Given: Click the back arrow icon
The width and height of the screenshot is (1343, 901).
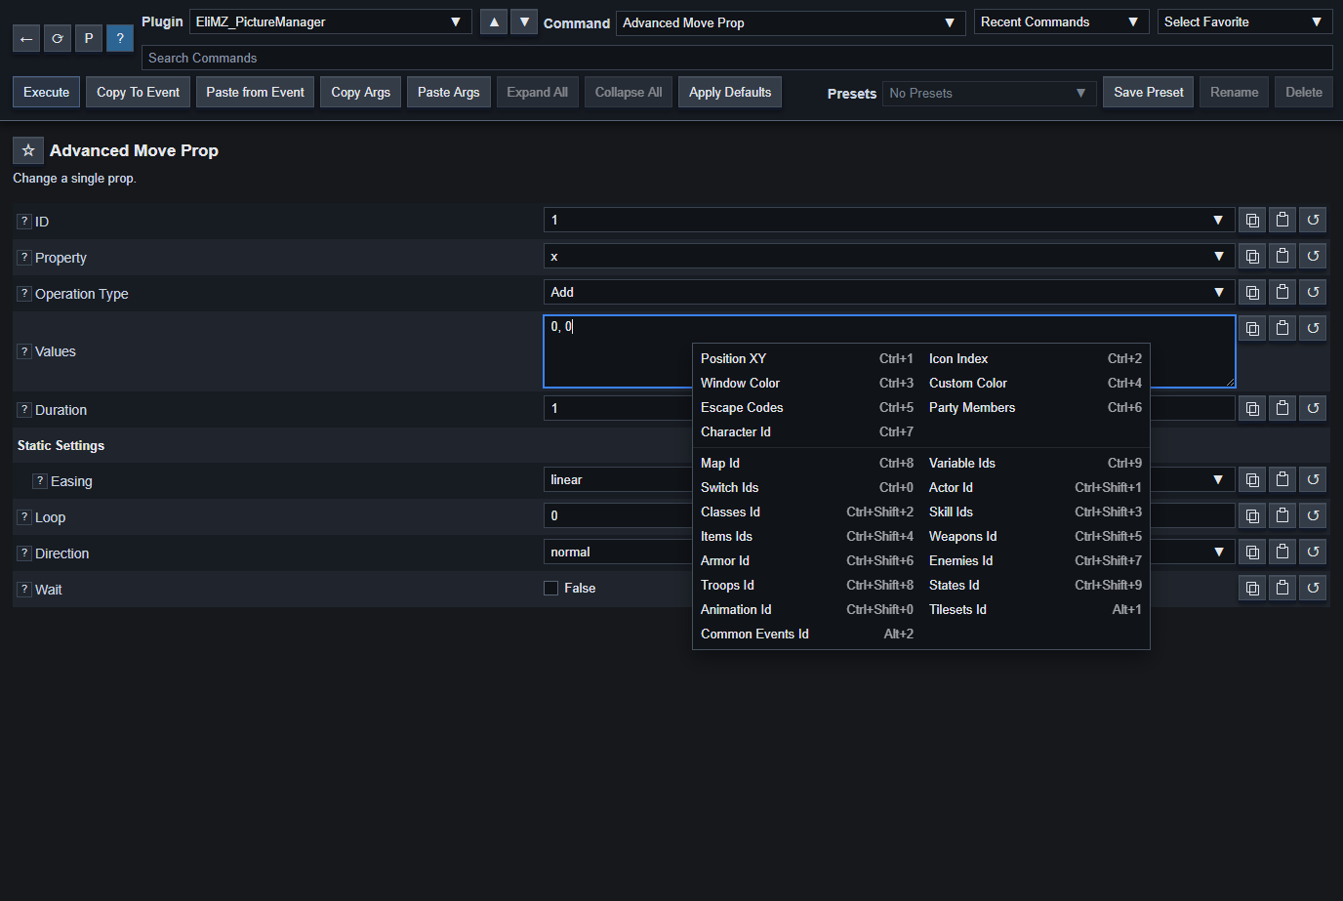Looking at the screenshot, I should coord(26,38).
